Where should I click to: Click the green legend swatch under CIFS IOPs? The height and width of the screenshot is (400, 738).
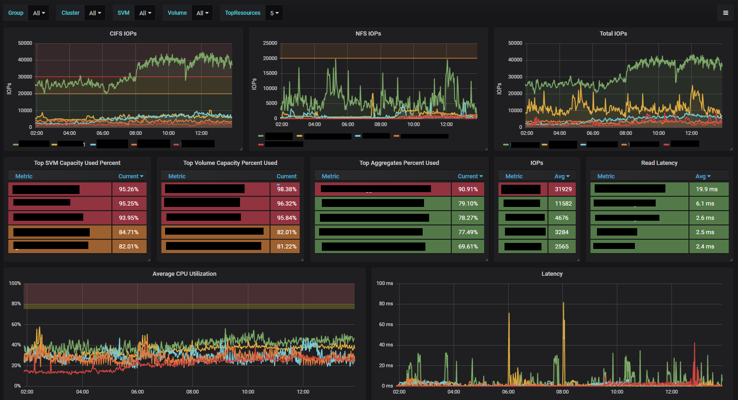point(16,145)
